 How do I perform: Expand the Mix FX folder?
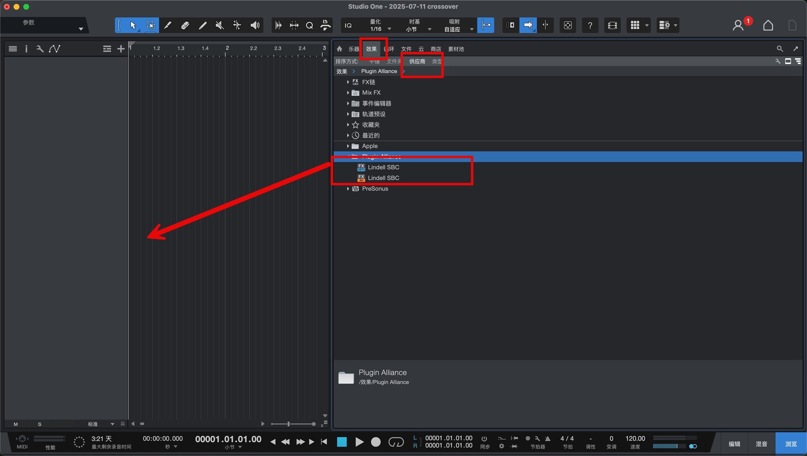pyautogui.click(x=348, y=93)
